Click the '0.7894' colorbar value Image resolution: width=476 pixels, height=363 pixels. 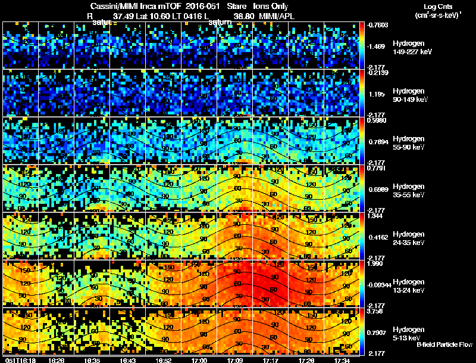point(378,142)
